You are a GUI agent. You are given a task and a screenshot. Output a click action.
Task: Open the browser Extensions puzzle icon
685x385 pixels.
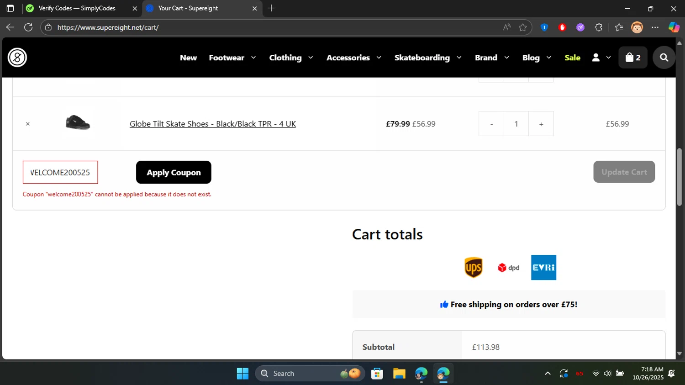(599, 27)
